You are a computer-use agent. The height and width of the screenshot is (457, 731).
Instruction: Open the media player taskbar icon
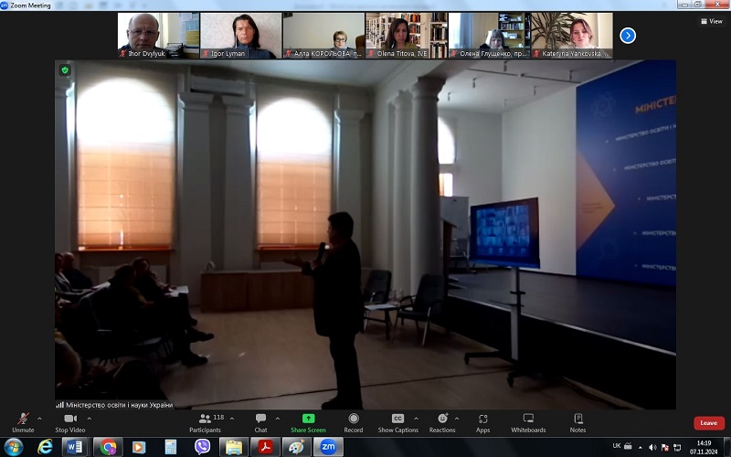pos(139,447)
